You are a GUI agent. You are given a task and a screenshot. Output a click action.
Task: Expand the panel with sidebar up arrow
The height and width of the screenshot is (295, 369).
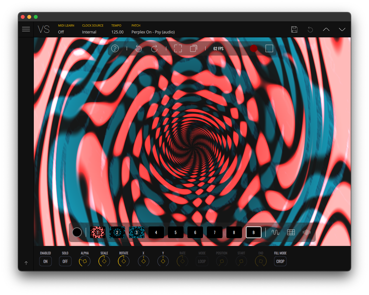pos(26,263)
